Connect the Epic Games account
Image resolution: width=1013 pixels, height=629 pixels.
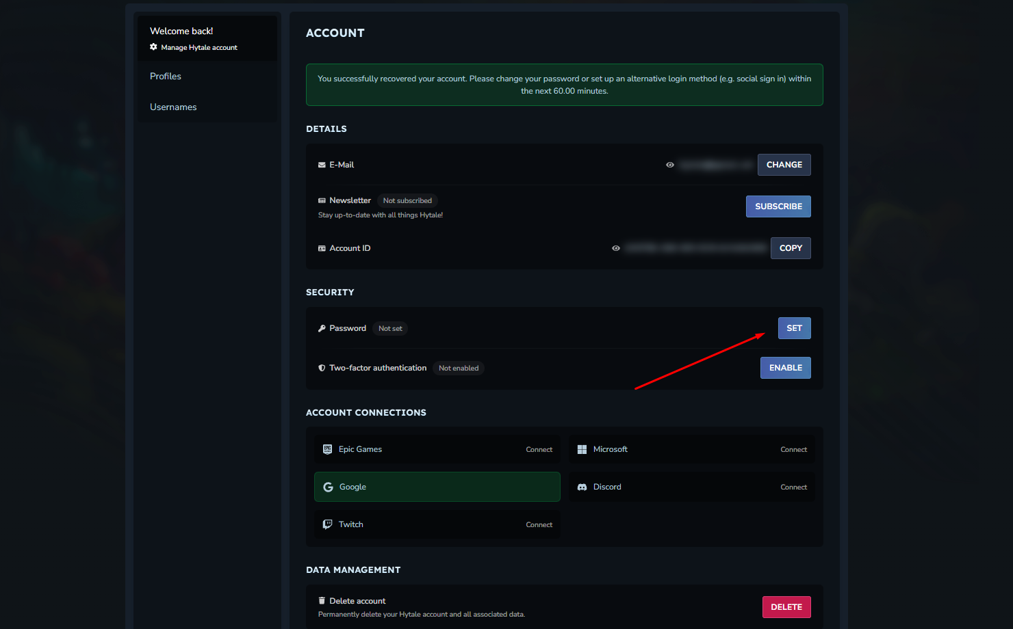click(x=539, y=449)
